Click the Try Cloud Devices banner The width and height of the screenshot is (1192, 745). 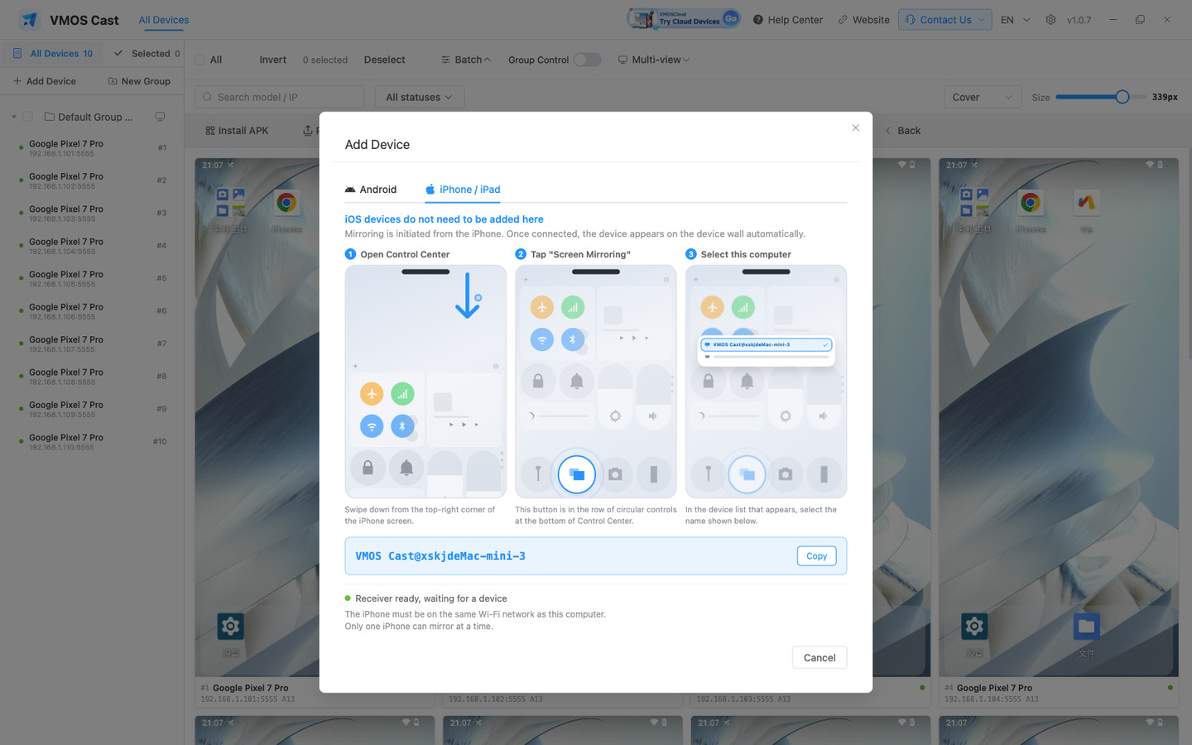tap(684, 18)
